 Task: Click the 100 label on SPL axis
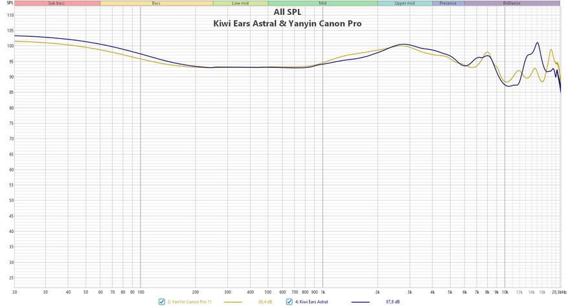click(10, 46)
